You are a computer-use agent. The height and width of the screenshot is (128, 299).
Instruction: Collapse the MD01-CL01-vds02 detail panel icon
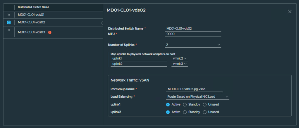[9, 22]
